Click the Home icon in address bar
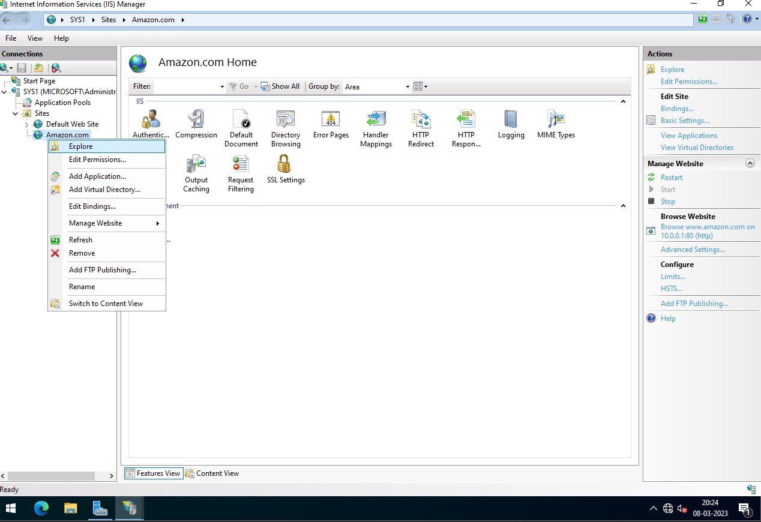This screenshot has height=522, width=761. tap(730, 19)
